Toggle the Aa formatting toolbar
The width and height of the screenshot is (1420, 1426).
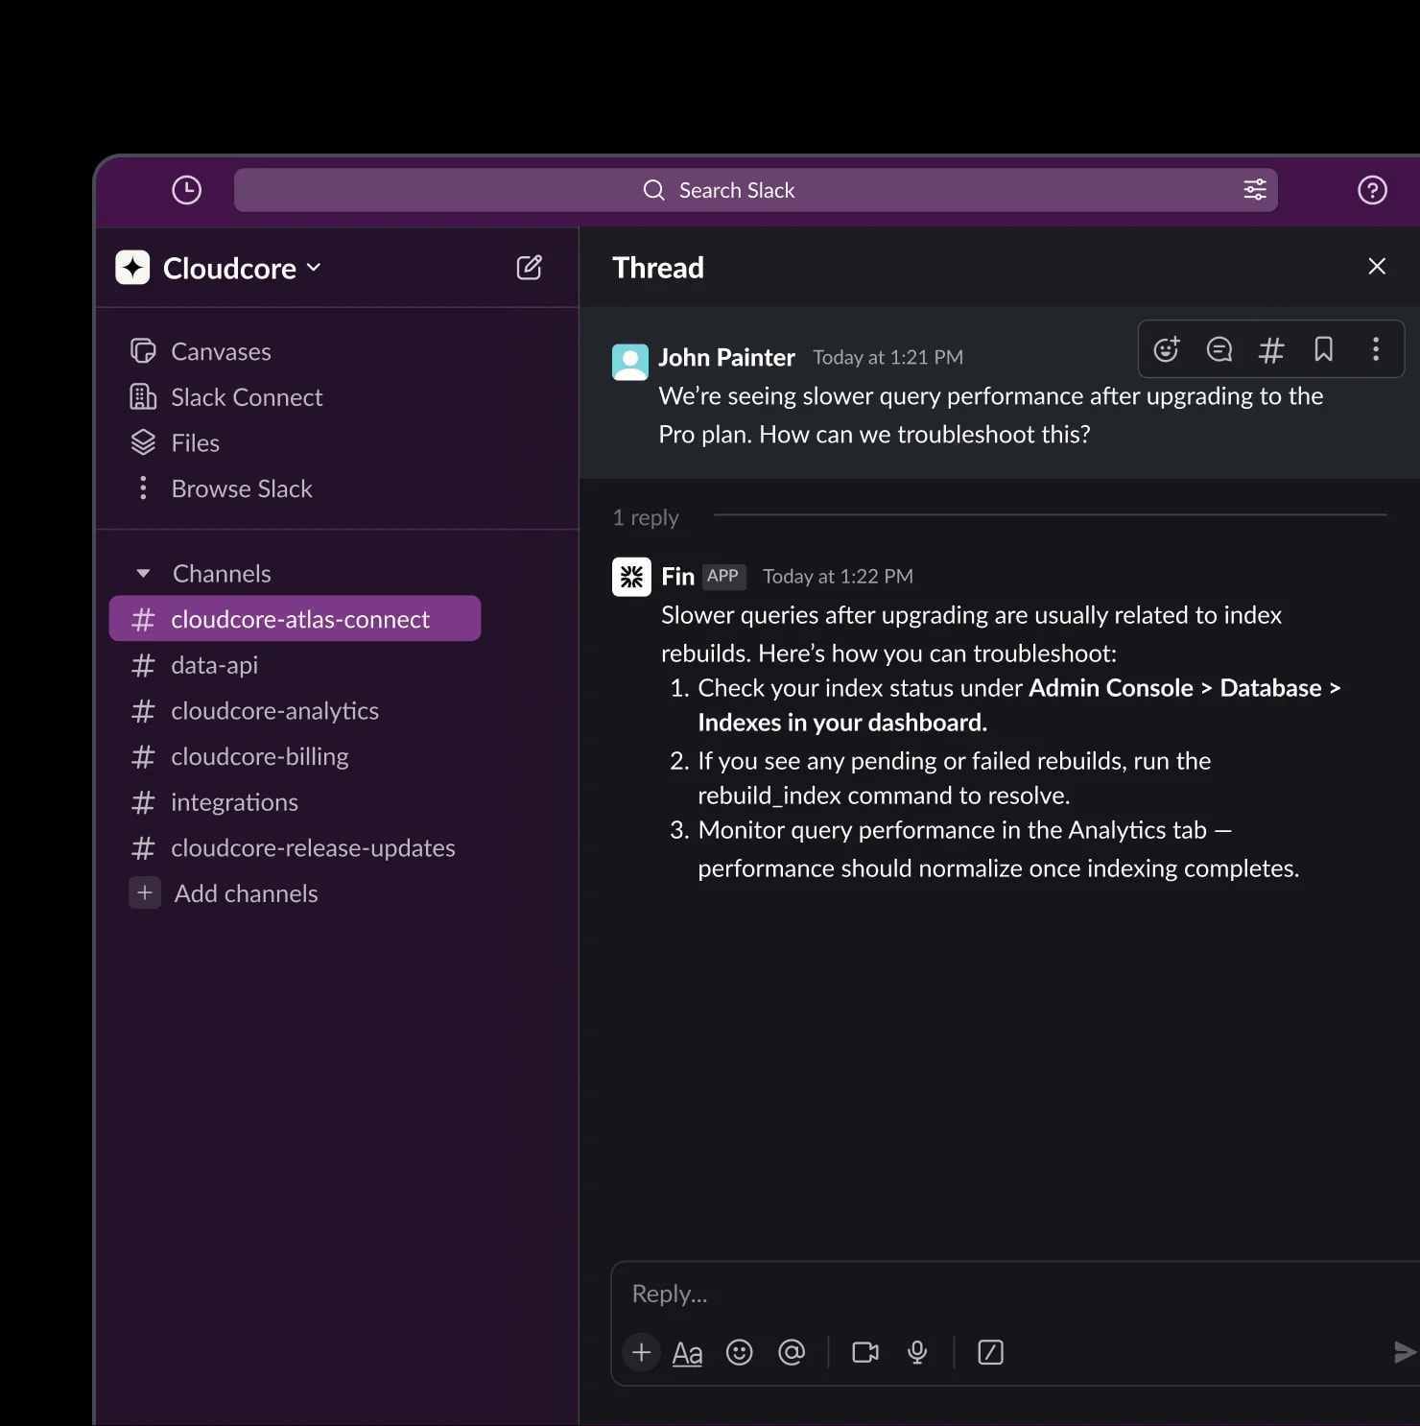tap(687, 1352)
